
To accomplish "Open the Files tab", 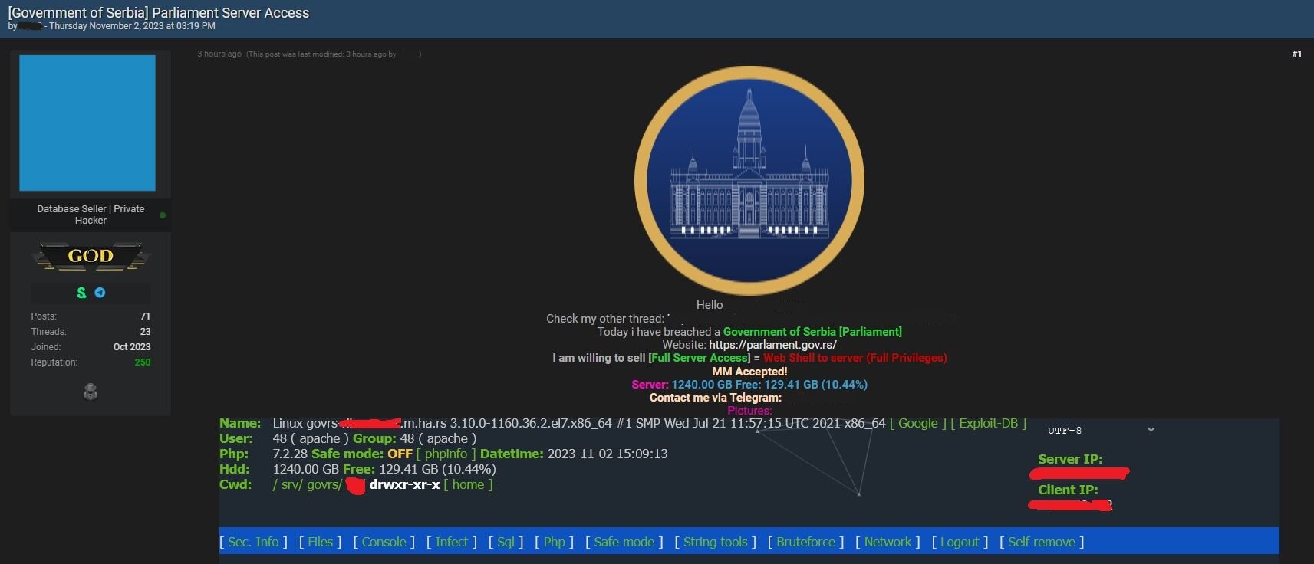I will point(321,542).
